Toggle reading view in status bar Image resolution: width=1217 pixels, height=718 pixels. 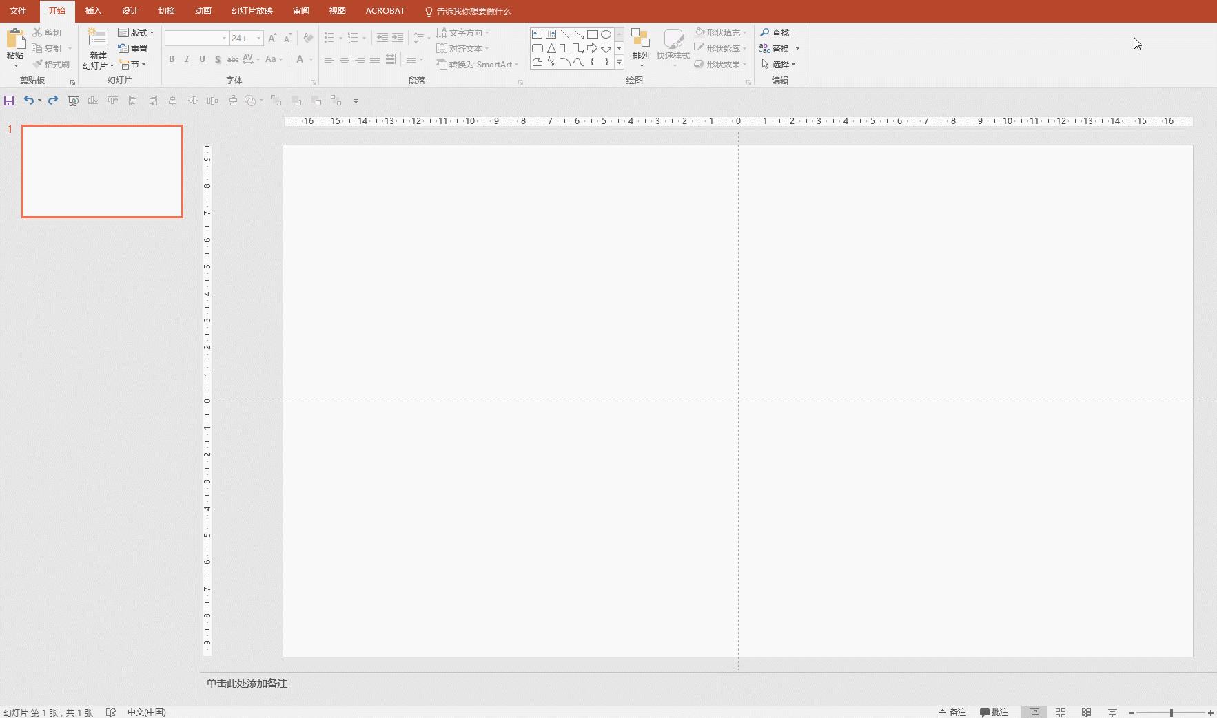coord(1086,712)
